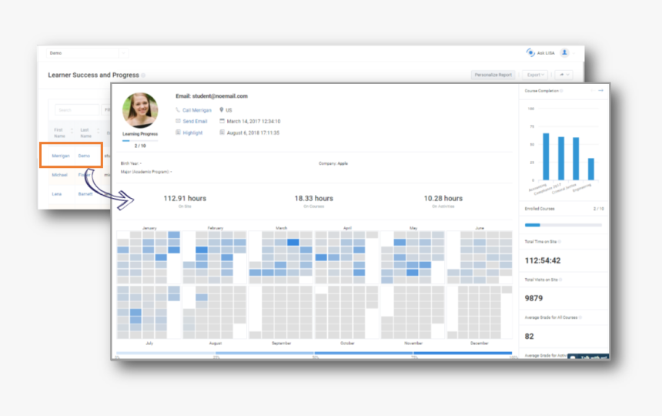Click phone icon beside Call Merrigan
662x416 pixels.
tap(178, 110)
